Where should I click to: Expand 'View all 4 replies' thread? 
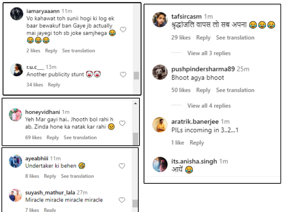point(209,106)
